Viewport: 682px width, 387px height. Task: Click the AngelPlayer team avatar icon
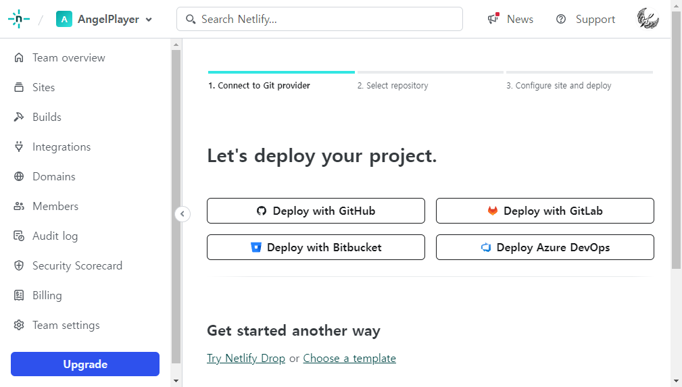tap(64, 19)
